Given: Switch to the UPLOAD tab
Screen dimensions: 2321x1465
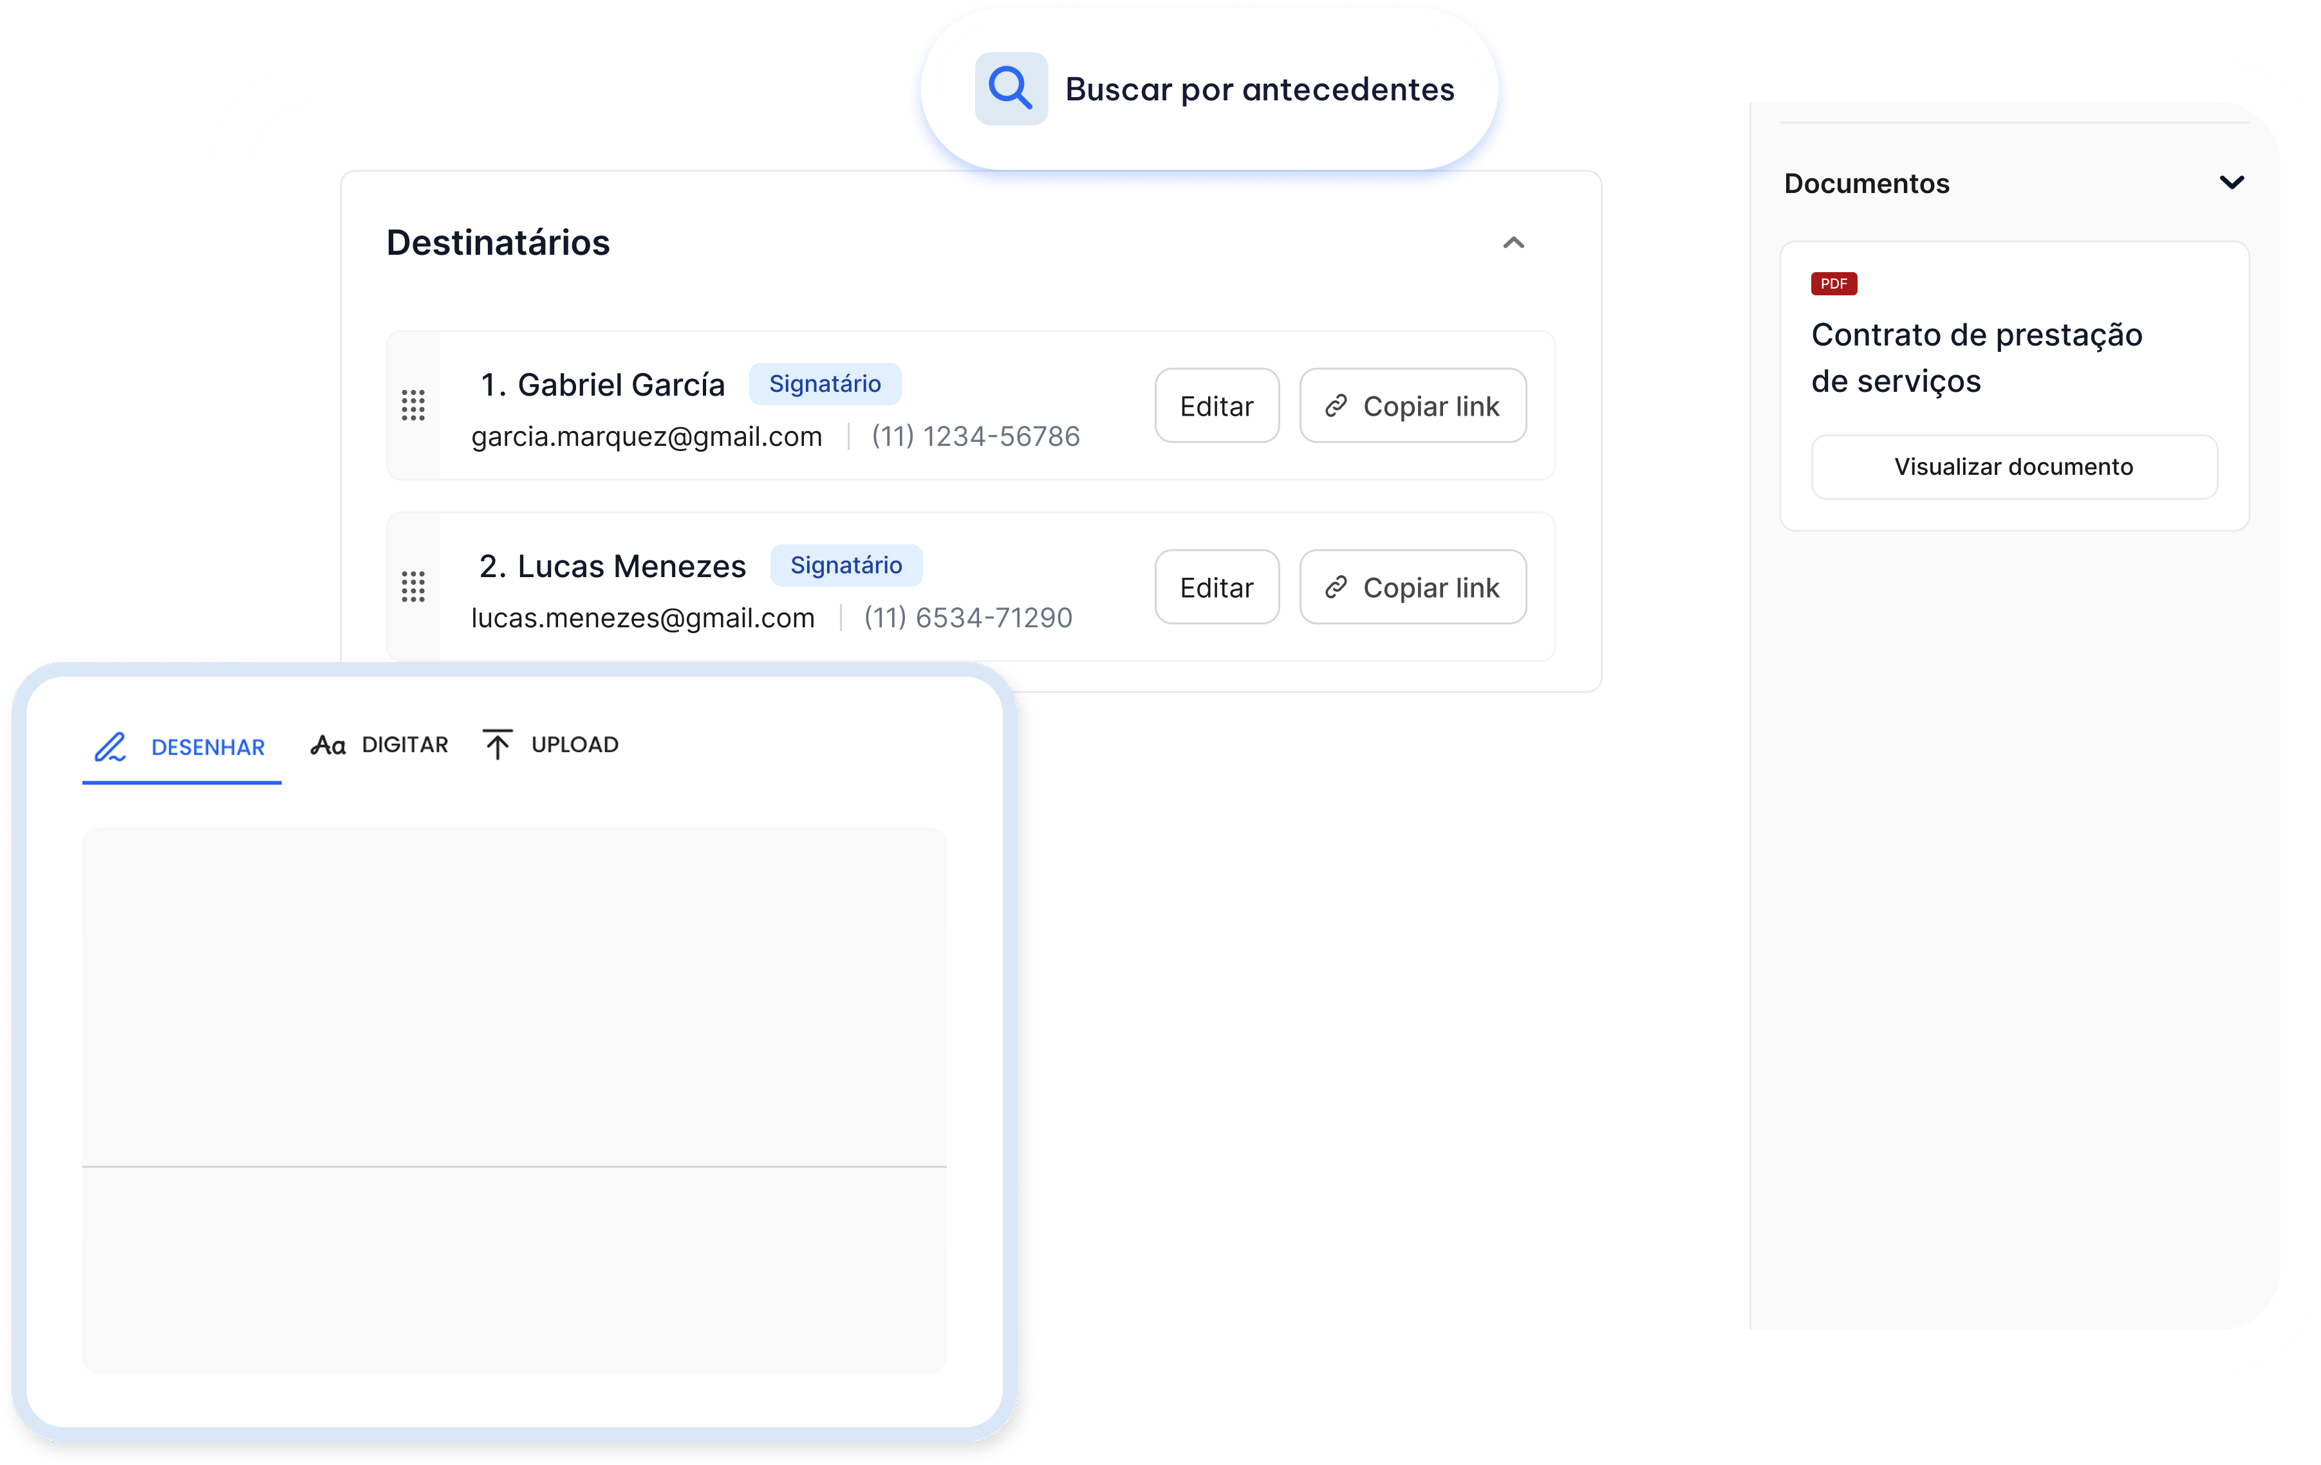Looking at the screenshot, I should click(x=575, y=744).
